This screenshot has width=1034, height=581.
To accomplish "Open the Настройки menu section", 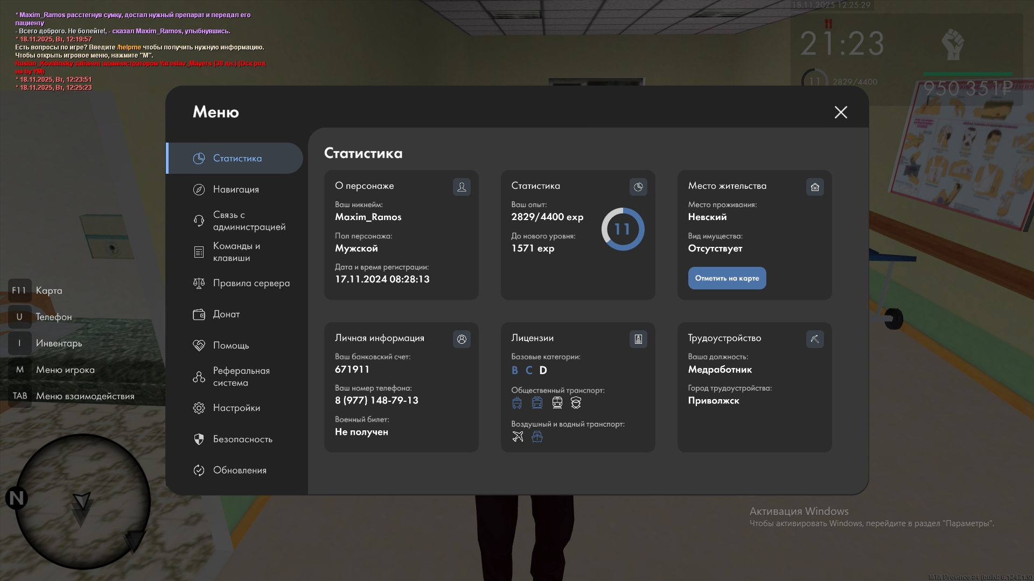I will coord(236,408).
